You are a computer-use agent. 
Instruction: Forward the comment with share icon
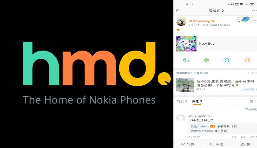(234, 137)
